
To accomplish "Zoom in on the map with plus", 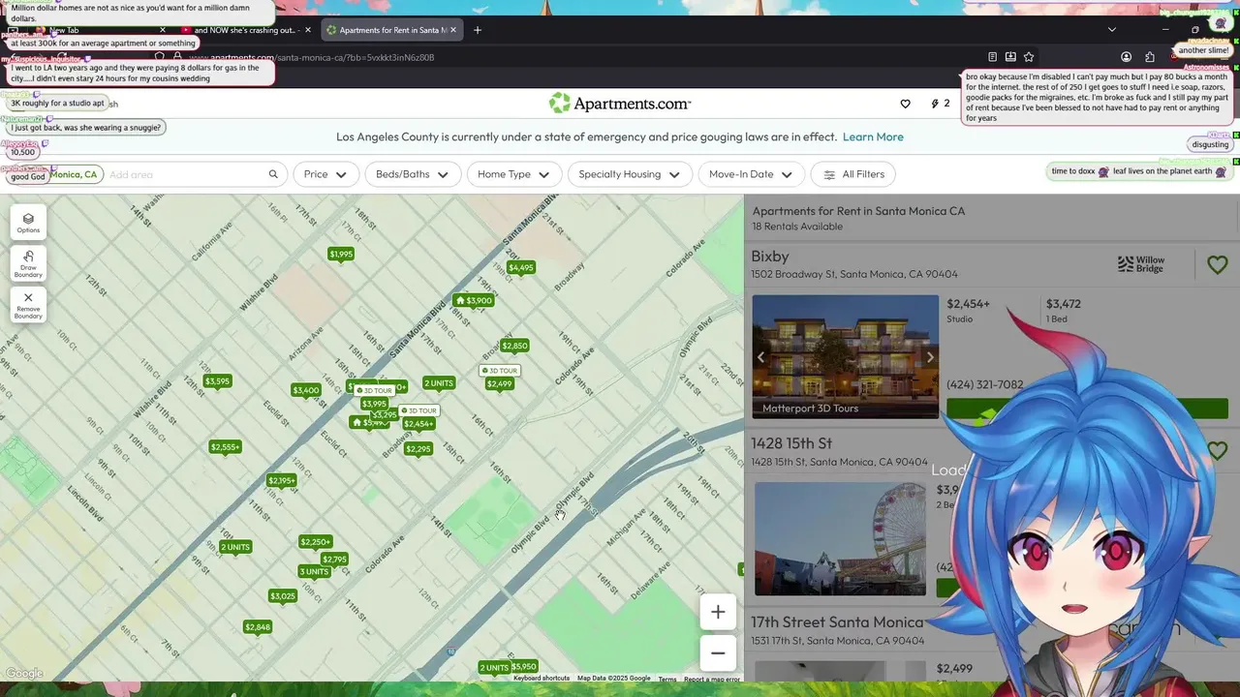I will point(718,612).
